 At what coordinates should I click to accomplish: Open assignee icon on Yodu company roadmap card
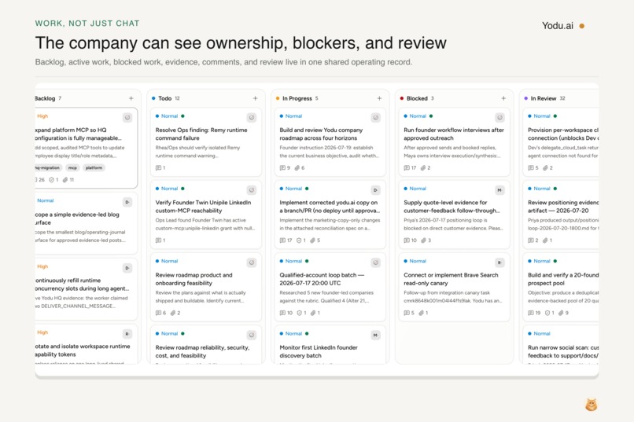coord(376,118)
